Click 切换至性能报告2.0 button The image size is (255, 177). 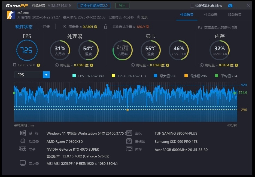[94, 6]
